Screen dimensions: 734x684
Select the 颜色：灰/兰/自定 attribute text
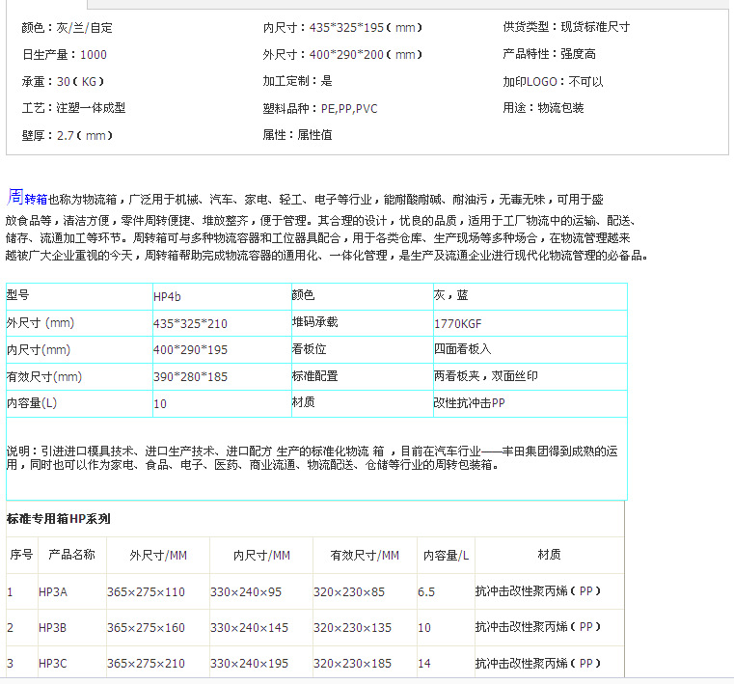pyautogui.click(x=67, y=28)
